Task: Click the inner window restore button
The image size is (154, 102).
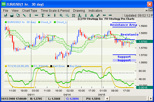Action: click(151, 9)
